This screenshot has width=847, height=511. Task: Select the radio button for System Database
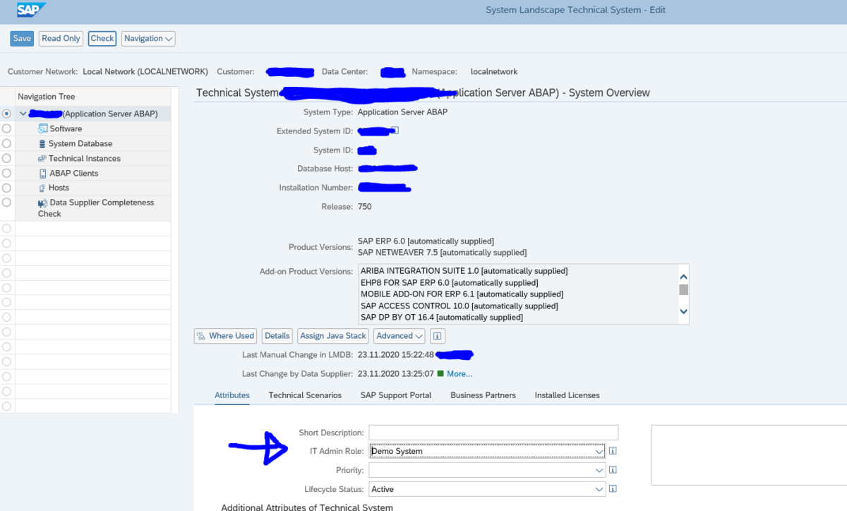[6, 143]
